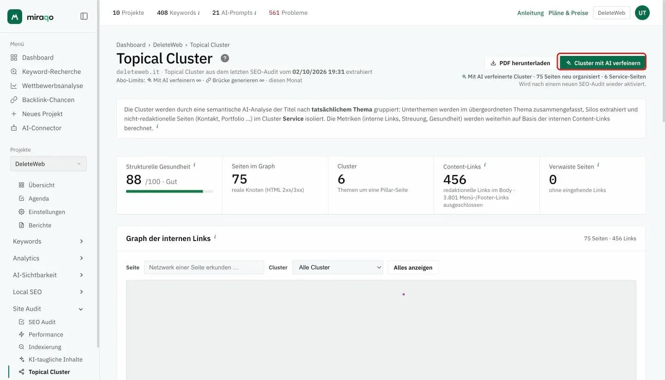
Task: Open the Pläne & Preise link
Action: (x=568, y=13)
